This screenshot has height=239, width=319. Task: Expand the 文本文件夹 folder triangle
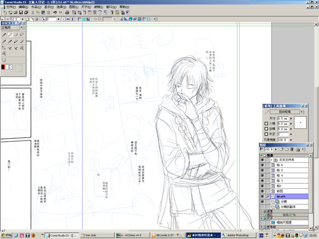(272, 160)
